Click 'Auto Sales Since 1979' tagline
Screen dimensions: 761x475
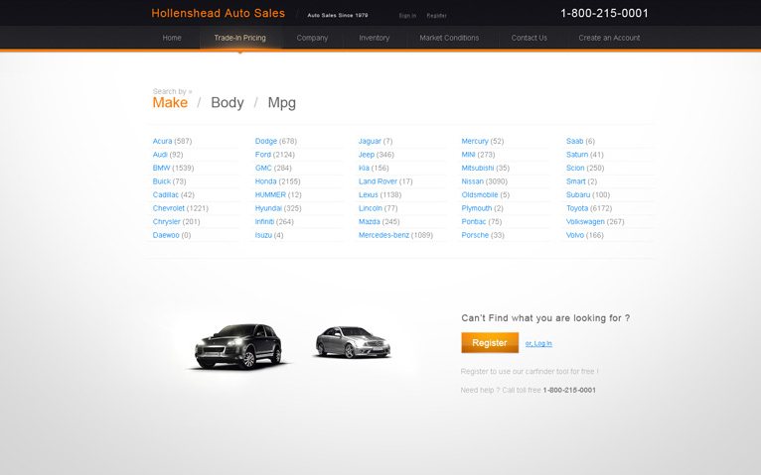[x=338, y=16]
